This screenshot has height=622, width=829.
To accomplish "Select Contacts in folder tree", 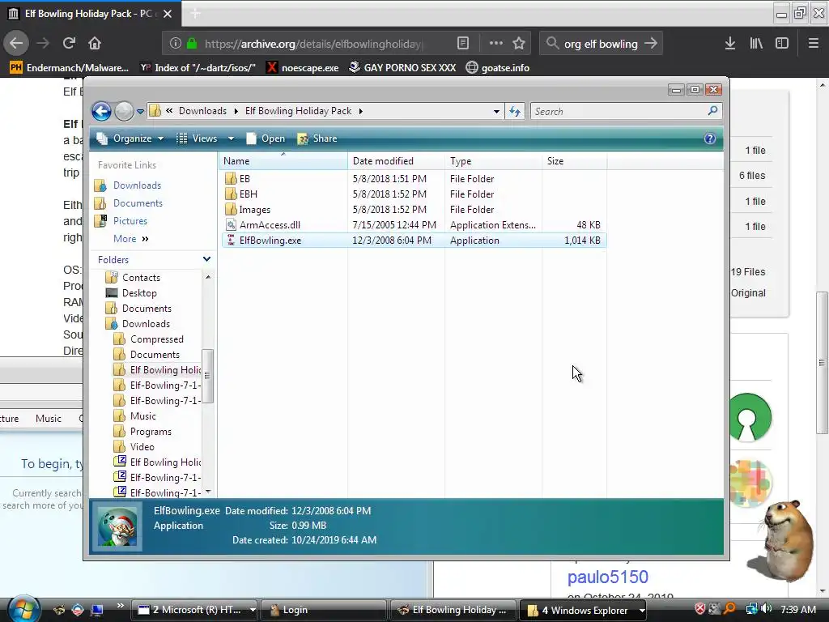I will pos(141,278).
